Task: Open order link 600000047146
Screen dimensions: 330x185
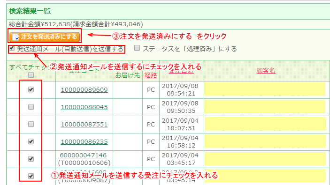Action: tap(83, 155)
